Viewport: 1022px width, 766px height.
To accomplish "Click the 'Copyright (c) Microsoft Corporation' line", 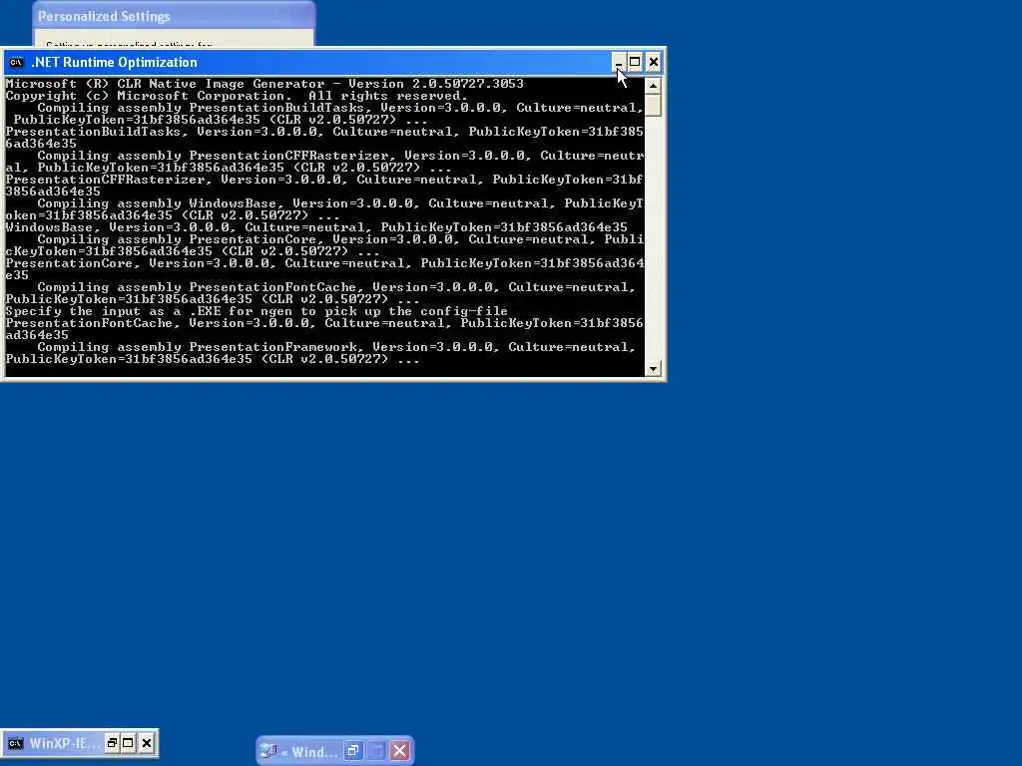I will point(237,96).
